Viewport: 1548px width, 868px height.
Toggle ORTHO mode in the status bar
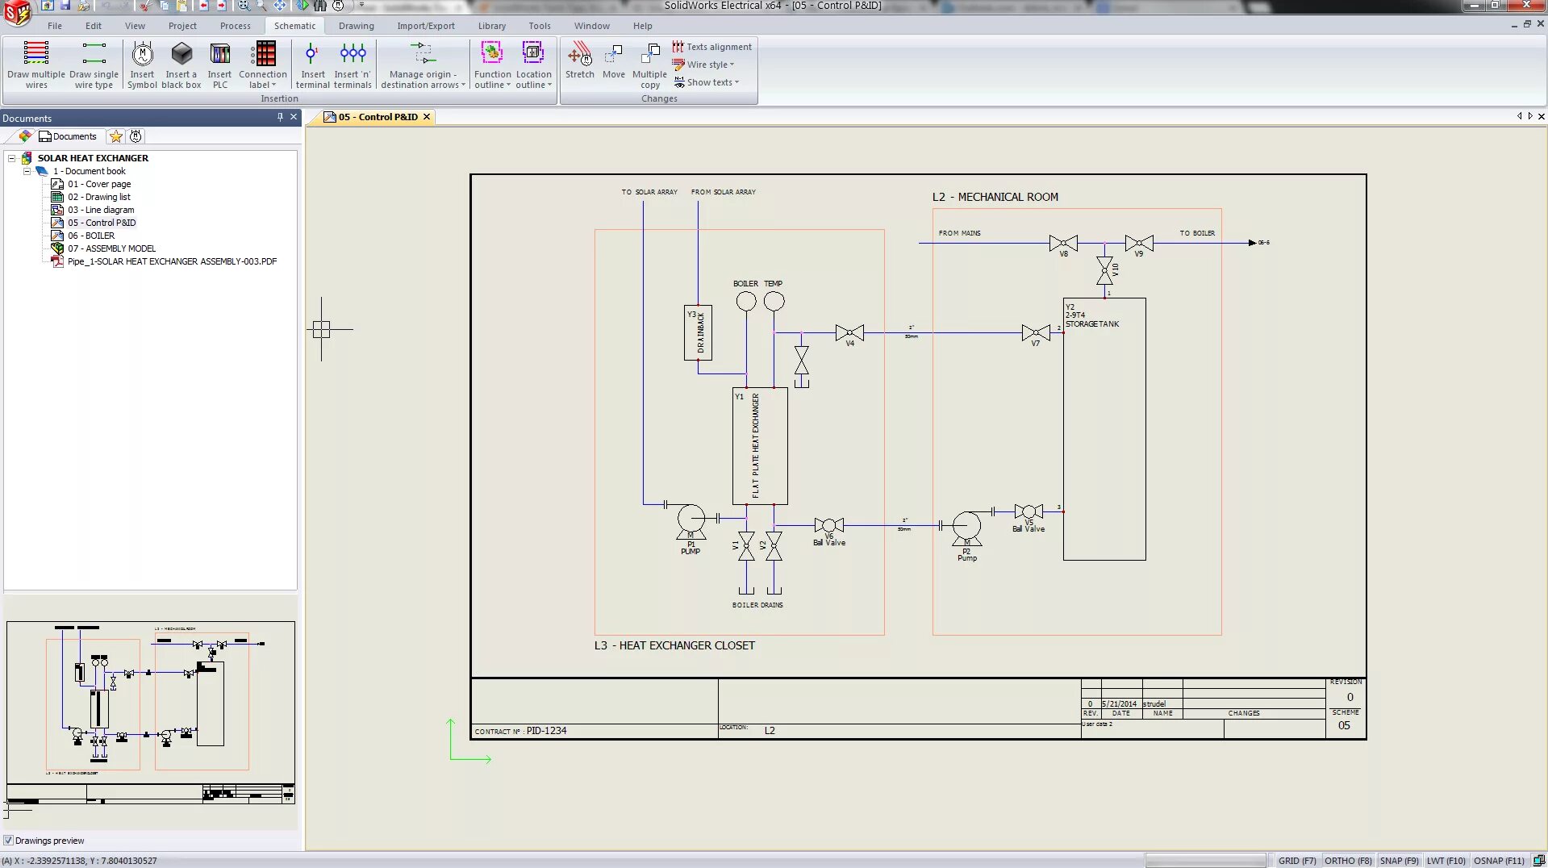coord(1347,860)
